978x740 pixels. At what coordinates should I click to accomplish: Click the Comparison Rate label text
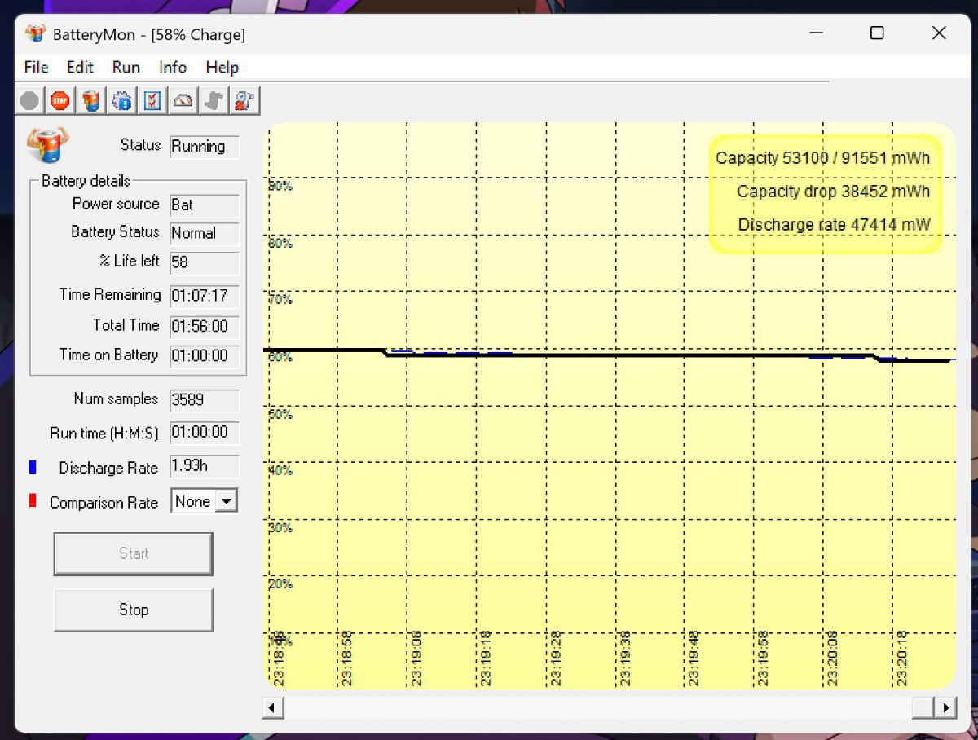[x=104, y=503]
